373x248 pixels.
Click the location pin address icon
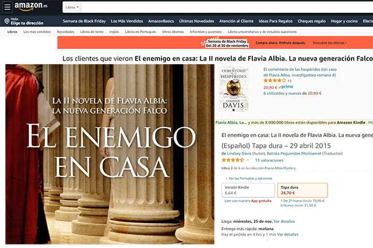[x=7, y=21]
